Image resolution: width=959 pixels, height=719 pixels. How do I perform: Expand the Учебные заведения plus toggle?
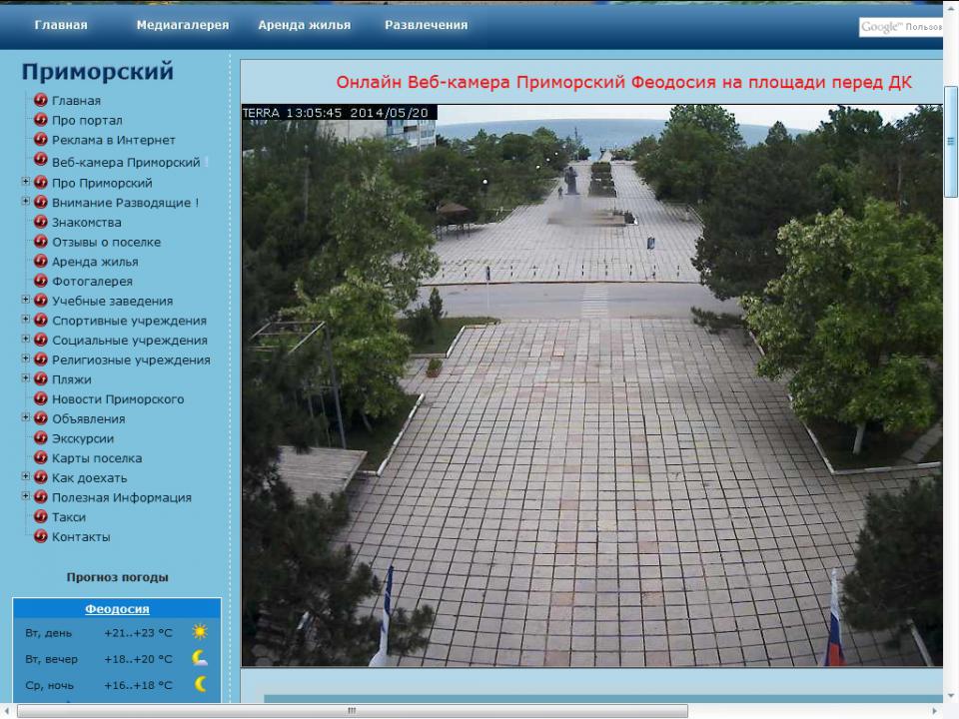[x=26, y=300]
